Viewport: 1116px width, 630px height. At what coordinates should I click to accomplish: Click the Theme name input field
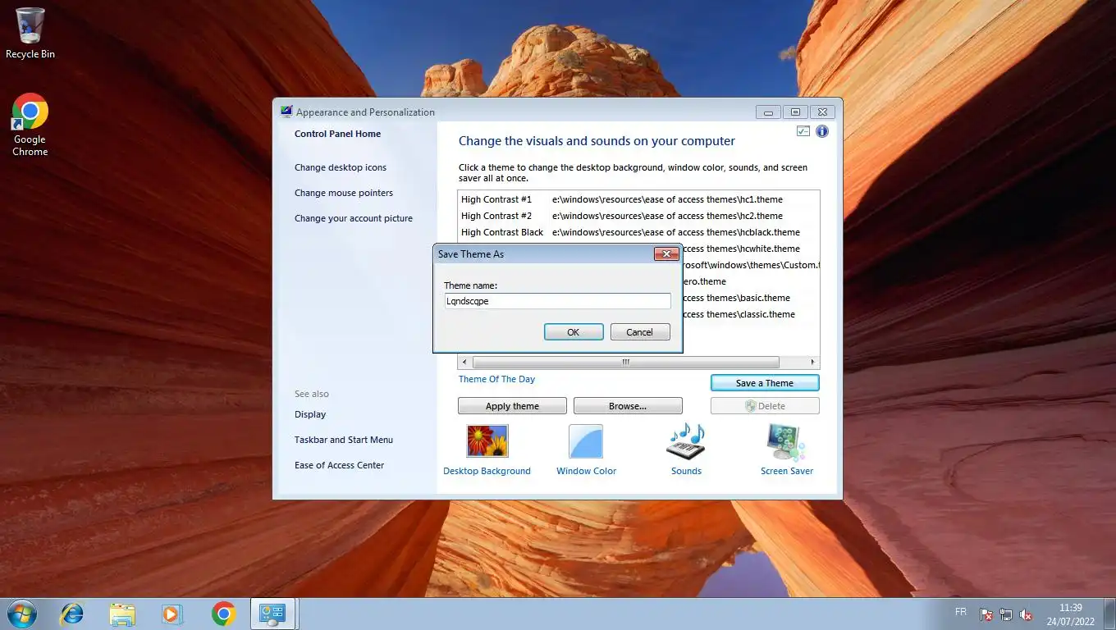(557, 301)
